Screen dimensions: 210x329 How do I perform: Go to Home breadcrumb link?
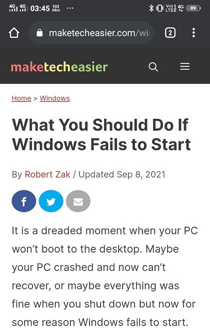coord(21,98)
